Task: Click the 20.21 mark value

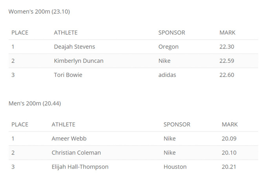Action: (x=229, y=167)
